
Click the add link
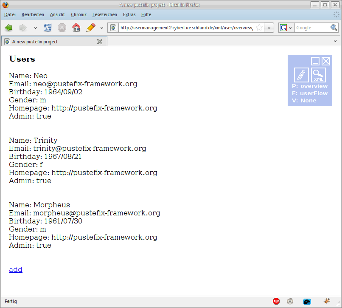[16, 269]
